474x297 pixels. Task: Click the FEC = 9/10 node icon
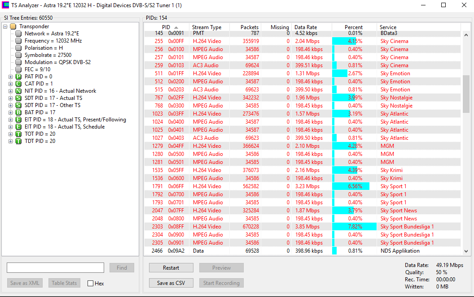point(18,69)
